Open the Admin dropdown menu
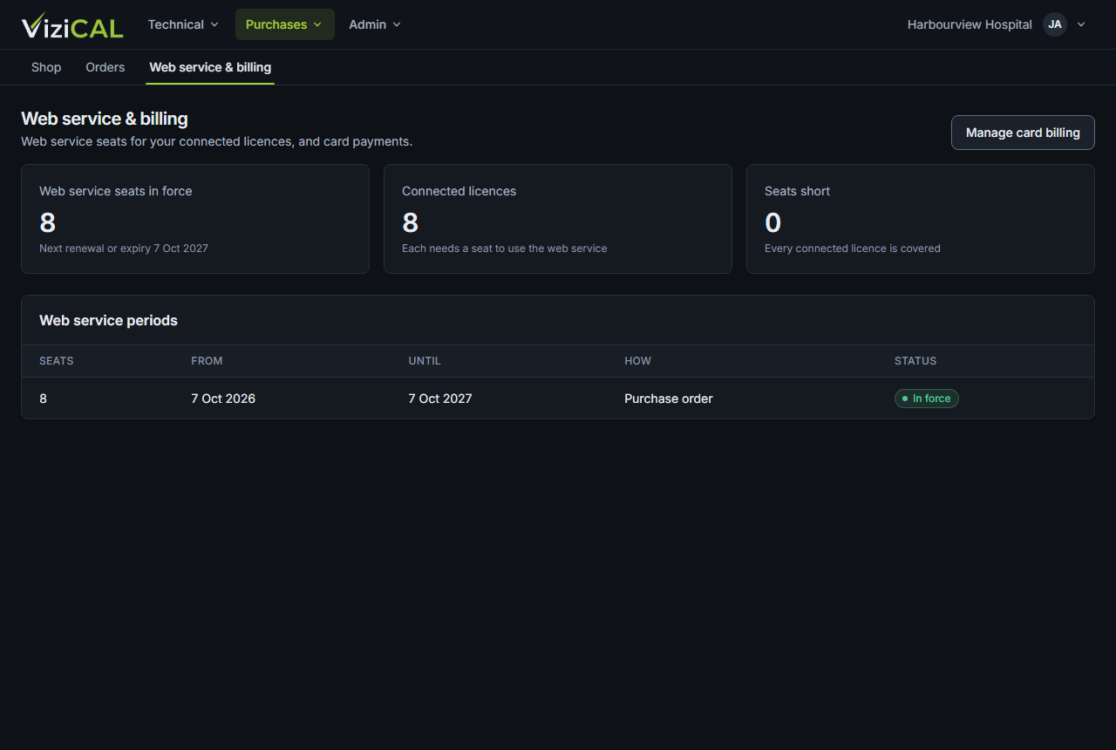The width and height of the screenshot is (1116, 750). point(375,24)
